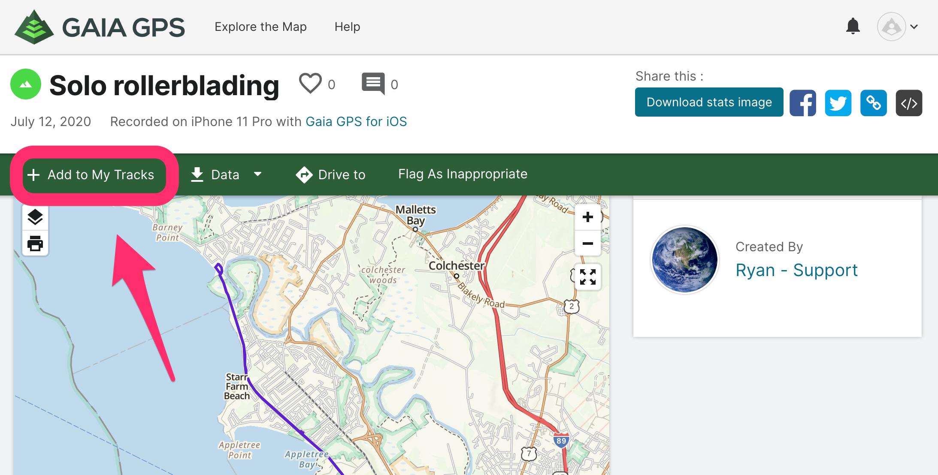The height and width of the screenshot is (475, 938).
Task: Copy the share link icon
Action: (873, 103)
